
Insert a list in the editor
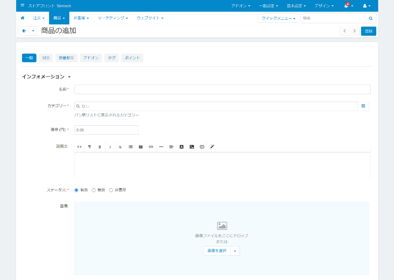tap(130, 147)
